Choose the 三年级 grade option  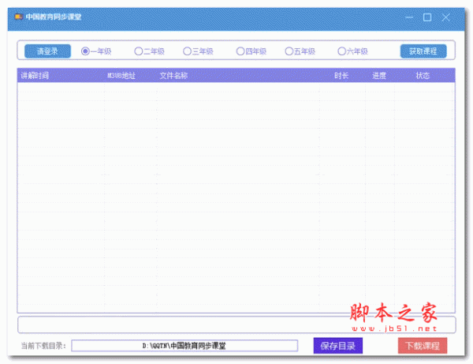[198, 51]
